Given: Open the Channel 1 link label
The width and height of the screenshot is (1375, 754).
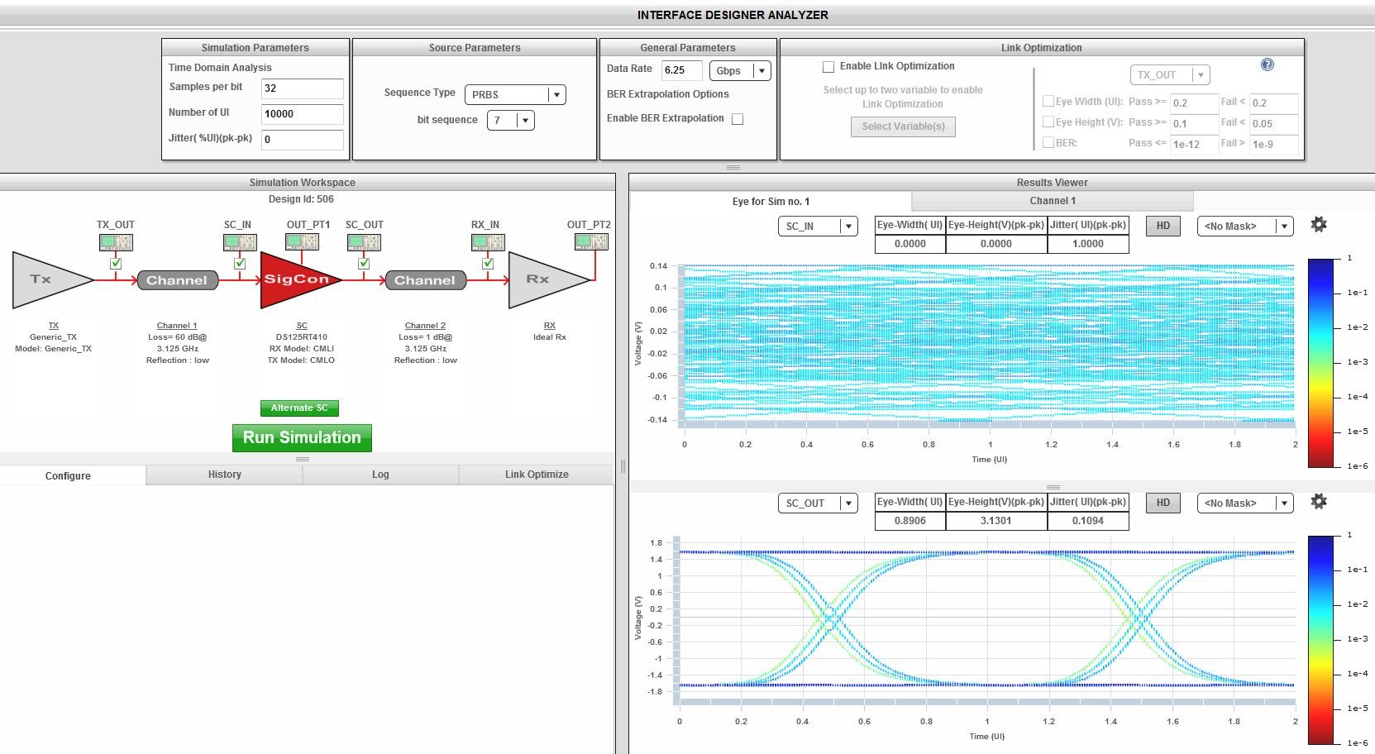Looking at the screenshot, I should click(x=177, y=326).
